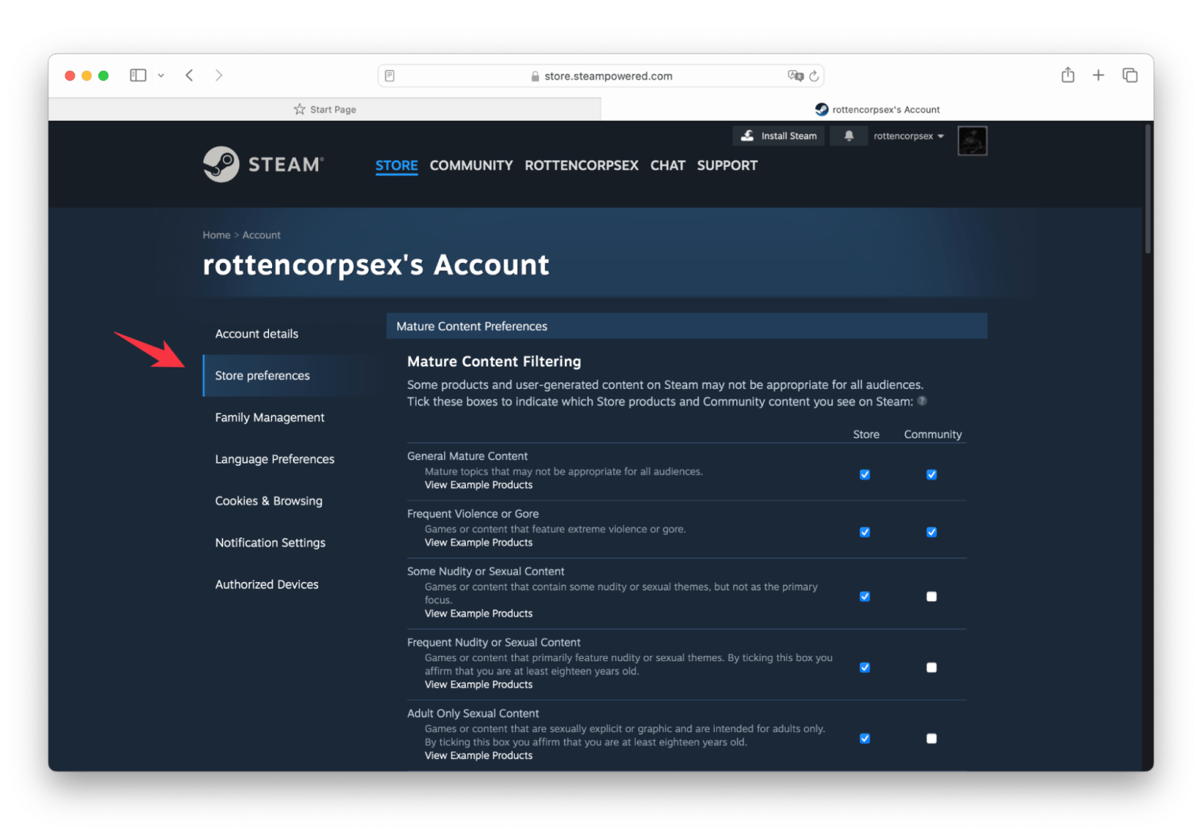Open the COMMUNITY menu
The image size is (1199, 835).
pos(471,165)
